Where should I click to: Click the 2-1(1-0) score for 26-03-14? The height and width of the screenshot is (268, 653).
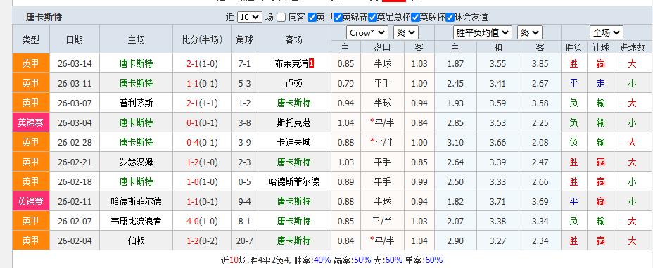203,64
